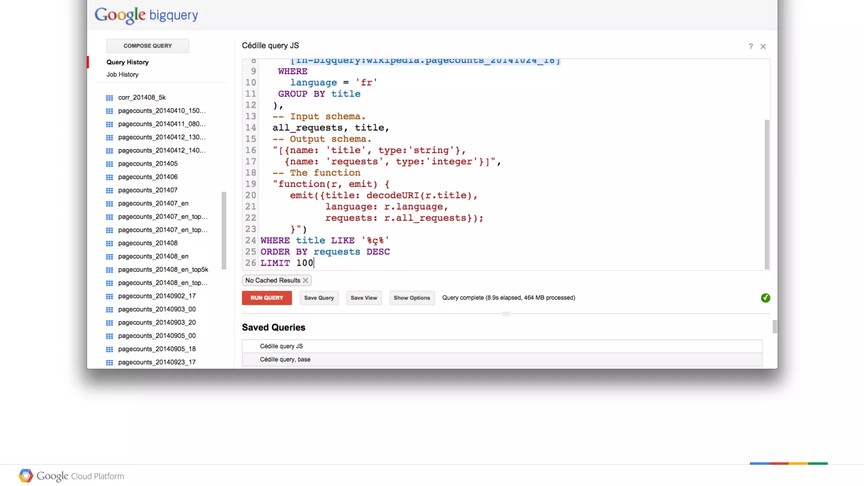Run the query with the red button
This screenshot has width=864, height=486.
click(267, 298)
